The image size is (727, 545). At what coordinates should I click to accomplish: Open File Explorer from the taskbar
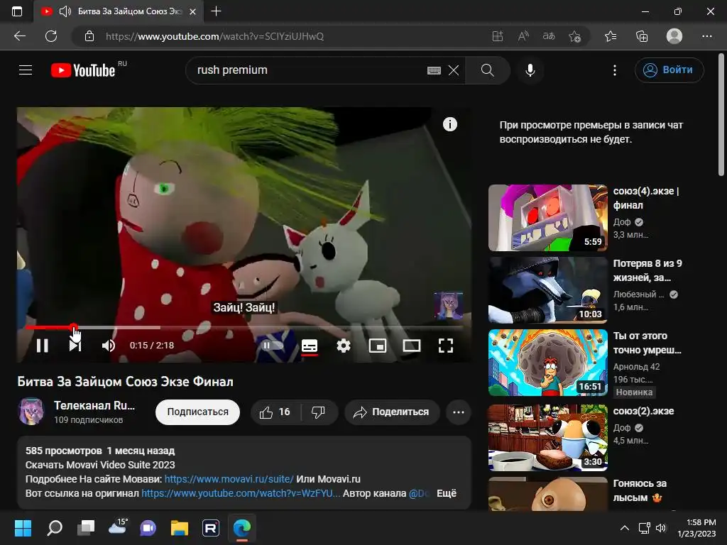180,528
